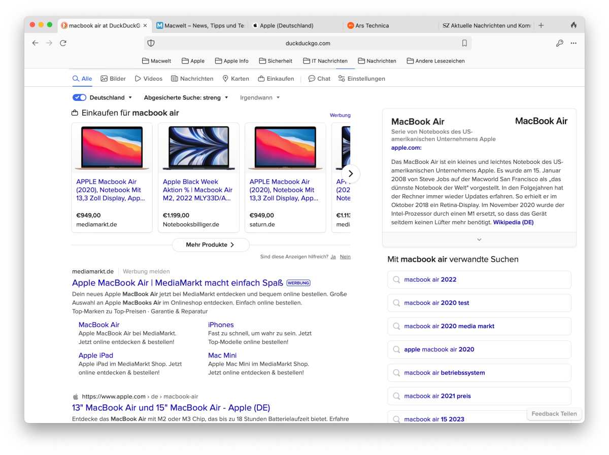
Task: Open the key passwords icon
Action: [559, 43]
